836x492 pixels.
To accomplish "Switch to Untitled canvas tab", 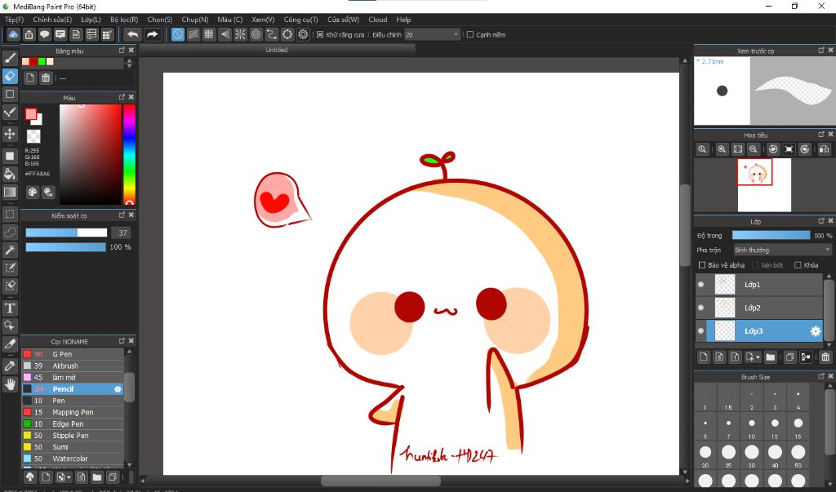I will pos(277,50).
